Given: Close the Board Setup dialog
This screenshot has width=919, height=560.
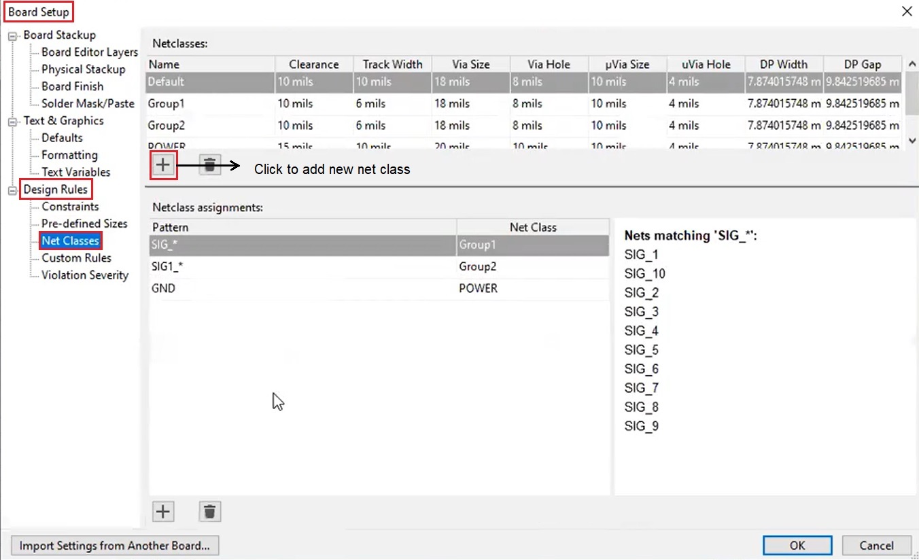Looking at the screenshot, I should (906, 12).
